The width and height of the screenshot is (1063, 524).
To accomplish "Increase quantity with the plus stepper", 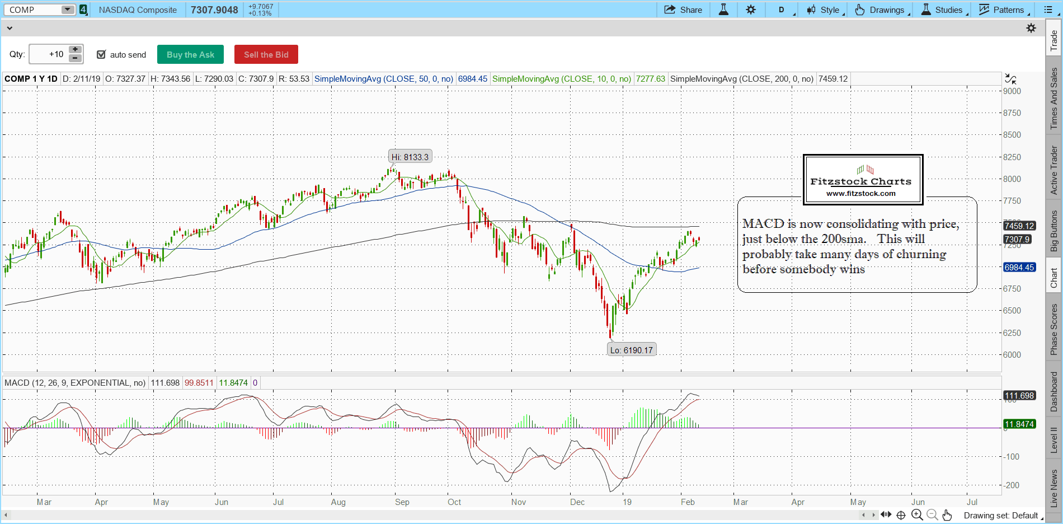I will coord(75,50).
